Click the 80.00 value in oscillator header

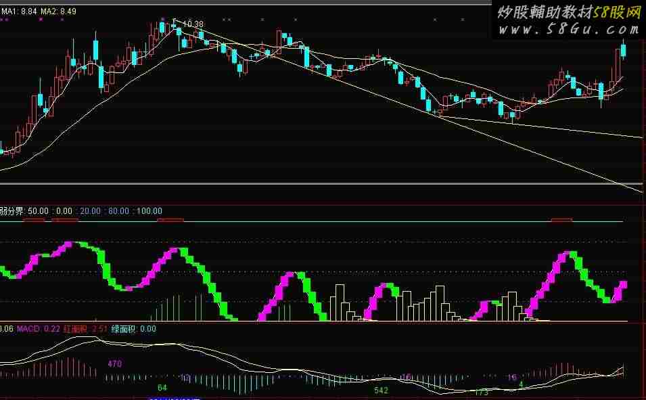coord(118,211)
